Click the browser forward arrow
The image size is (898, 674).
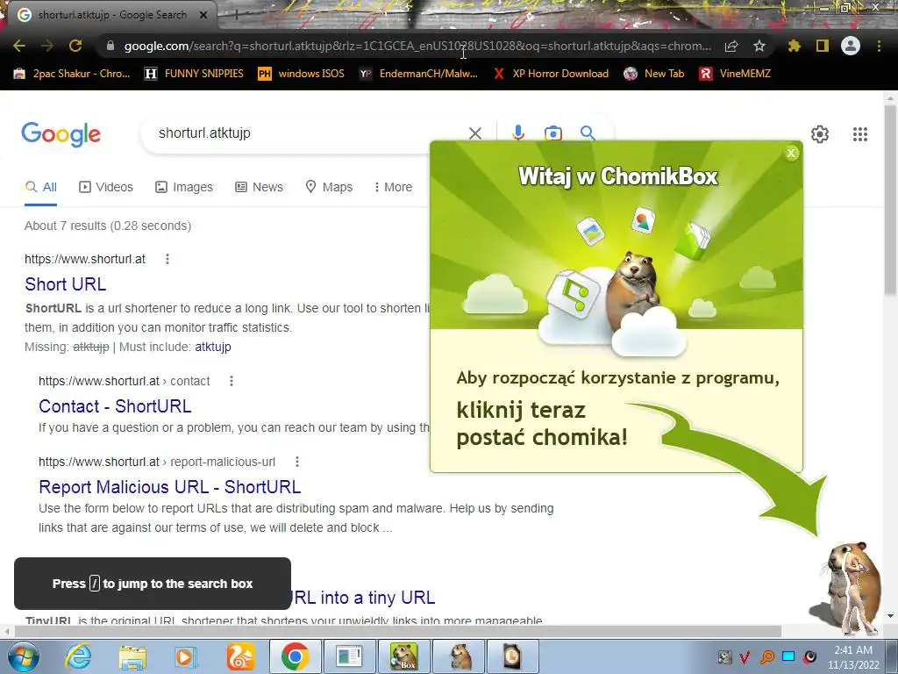click(x=47, y=46)
